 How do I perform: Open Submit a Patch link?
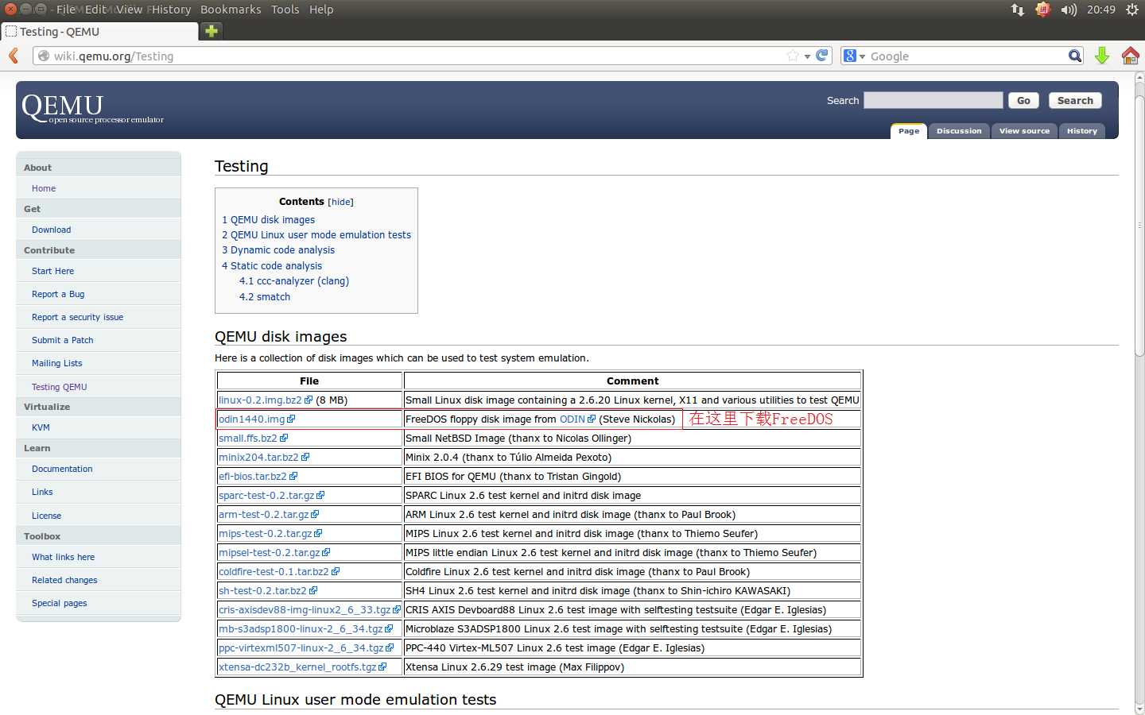click(62, 340)
